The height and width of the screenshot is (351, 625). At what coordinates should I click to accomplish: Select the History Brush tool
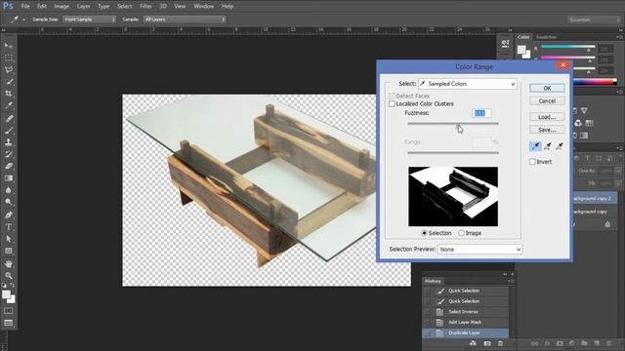tap(9, 154)
